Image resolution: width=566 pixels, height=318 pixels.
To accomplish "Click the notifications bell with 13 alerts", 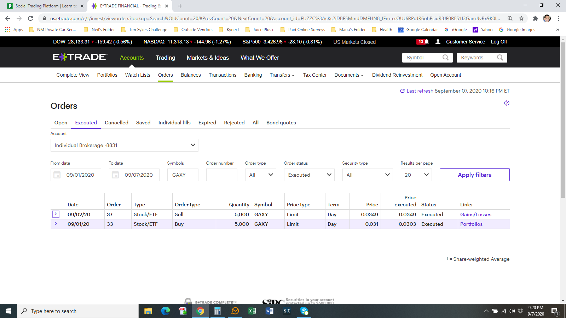I will tap(423, 42).
